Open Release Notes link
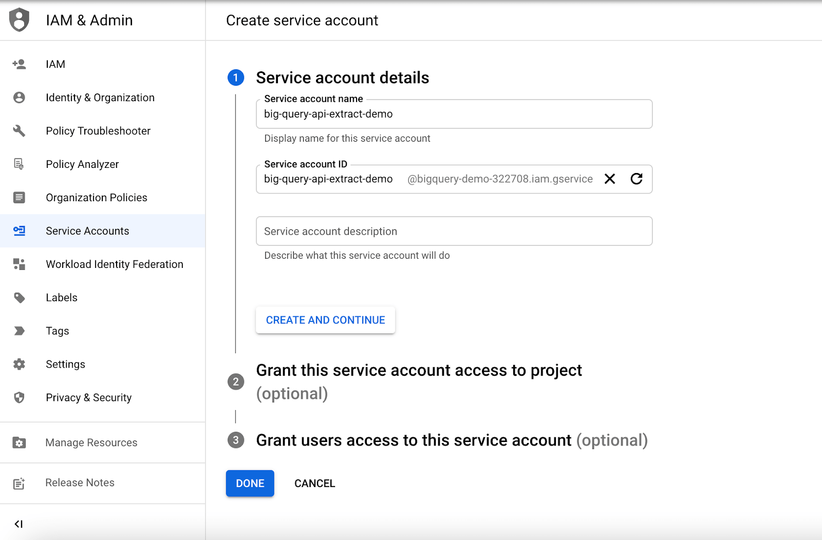 (80, 483)
